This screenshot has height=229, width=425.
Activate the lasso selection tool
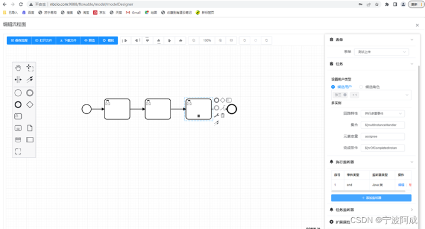pyautogui.click(x=30, y=68)
